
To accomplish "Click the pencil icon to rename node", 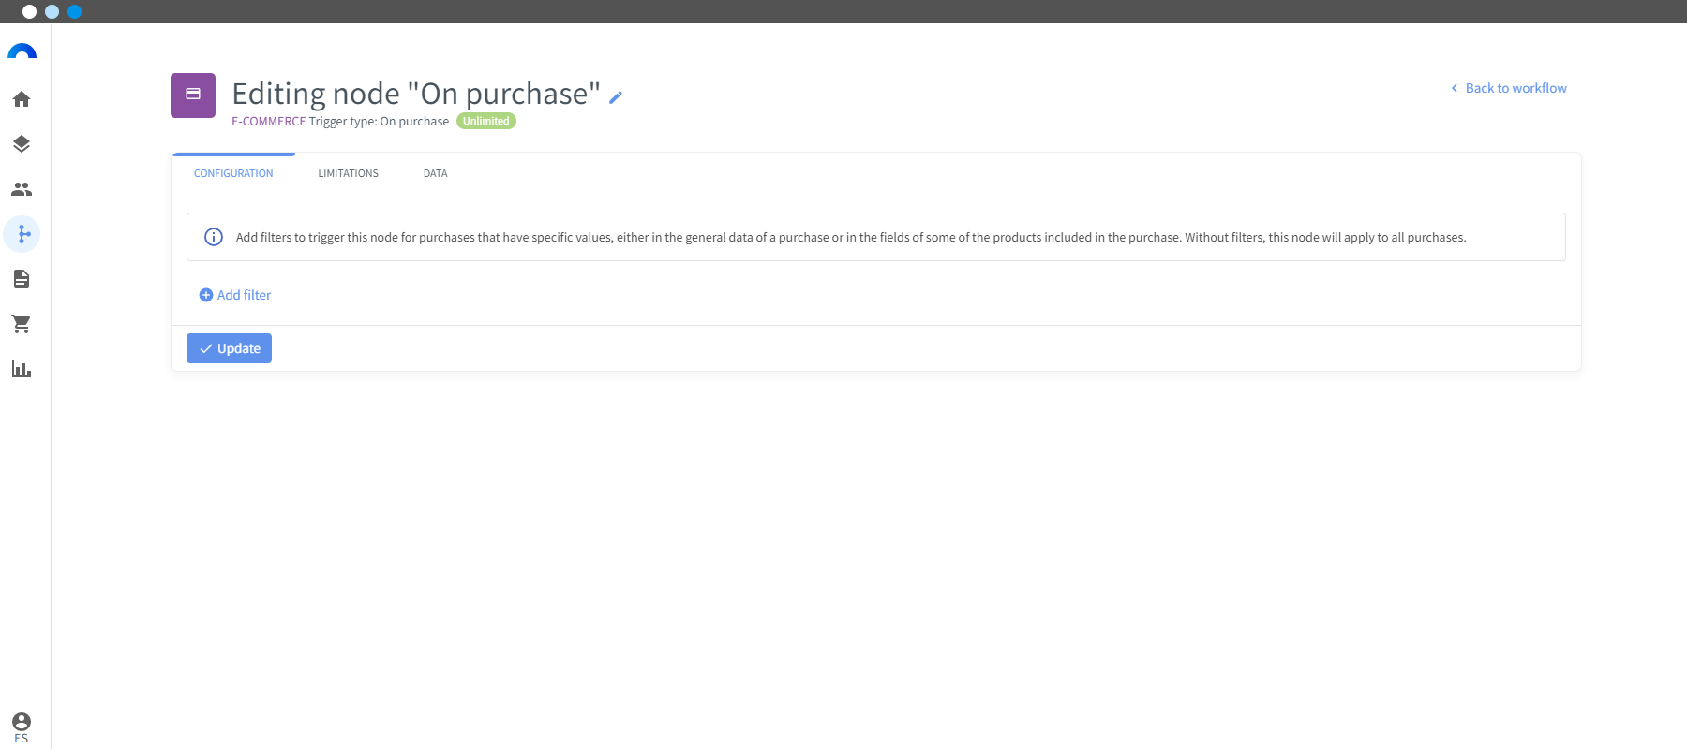I will tap(616, 97).
